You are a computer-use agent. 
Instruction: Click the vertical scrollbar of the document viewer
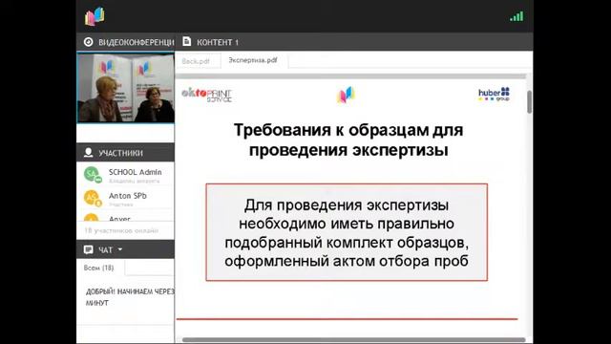tap(529, 102)
